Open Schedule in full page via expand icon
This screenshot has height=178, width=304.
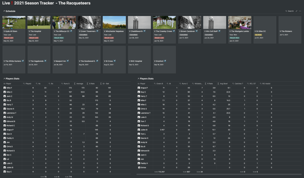tap(296, 11)
